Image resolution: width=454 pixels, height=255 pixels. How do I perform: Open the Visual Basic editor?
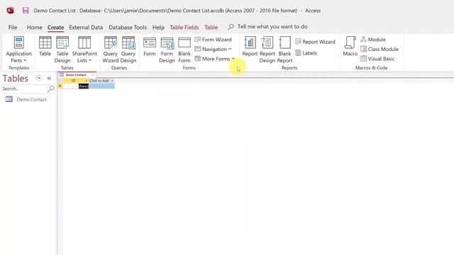pyautogui.click(x=377, y=59)
